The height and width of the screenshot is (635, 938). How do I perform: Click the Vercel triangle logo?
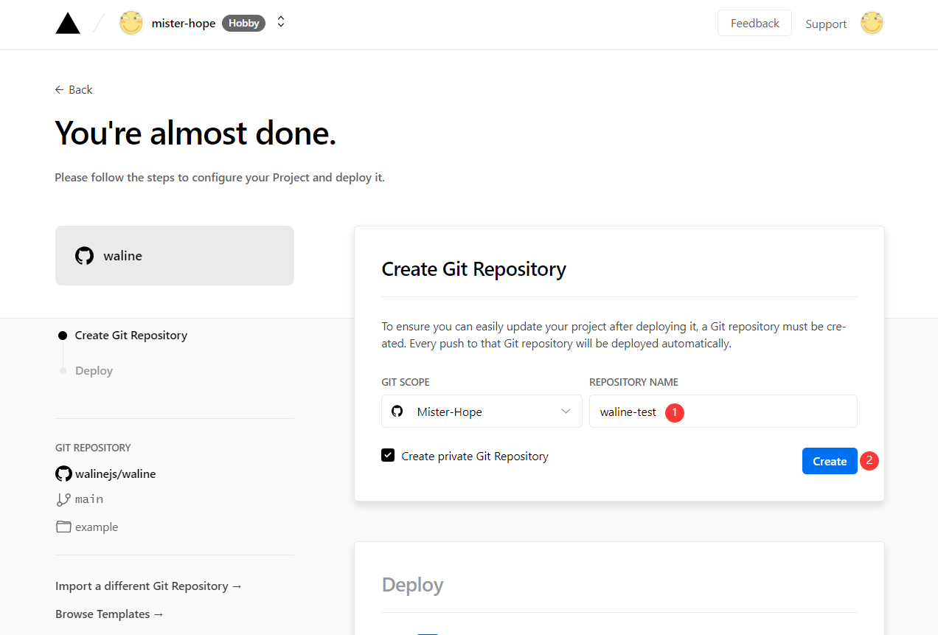(68, 24)
